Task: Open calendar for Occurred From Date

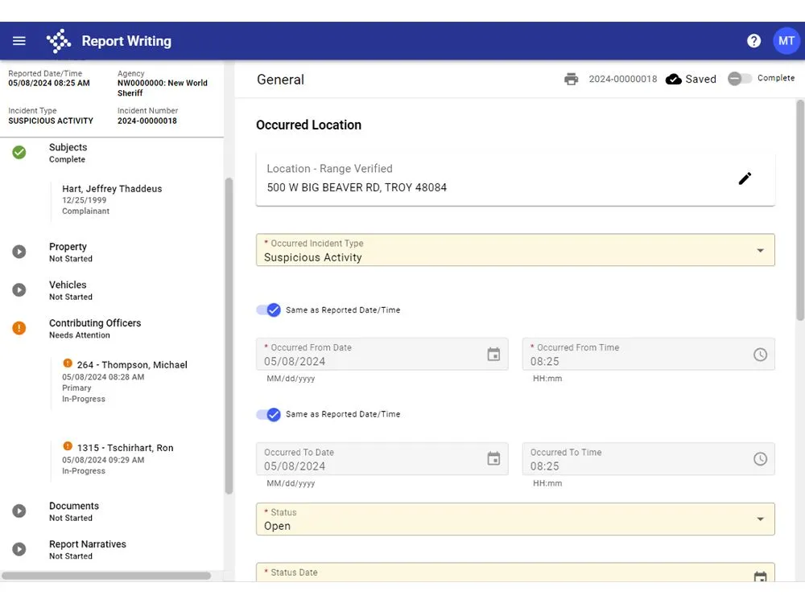Action: [x=493, y=355]
